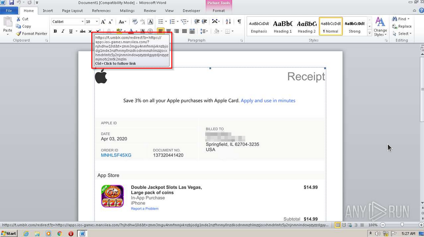Click the Character Border icon
The image size is (424, 237).
[x=150, y=22]
